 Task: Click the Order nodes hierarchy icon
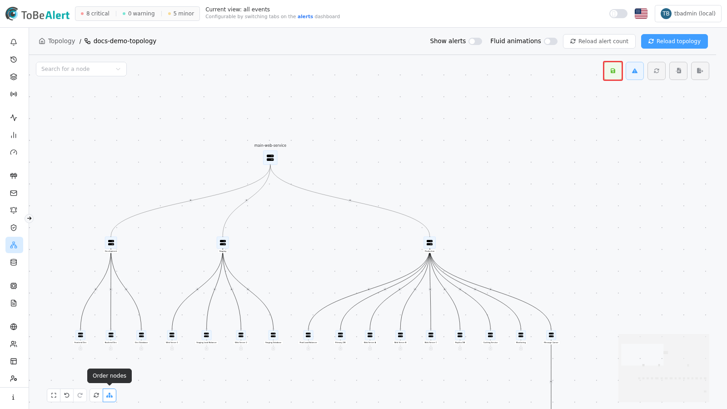[x=110, y=395]
